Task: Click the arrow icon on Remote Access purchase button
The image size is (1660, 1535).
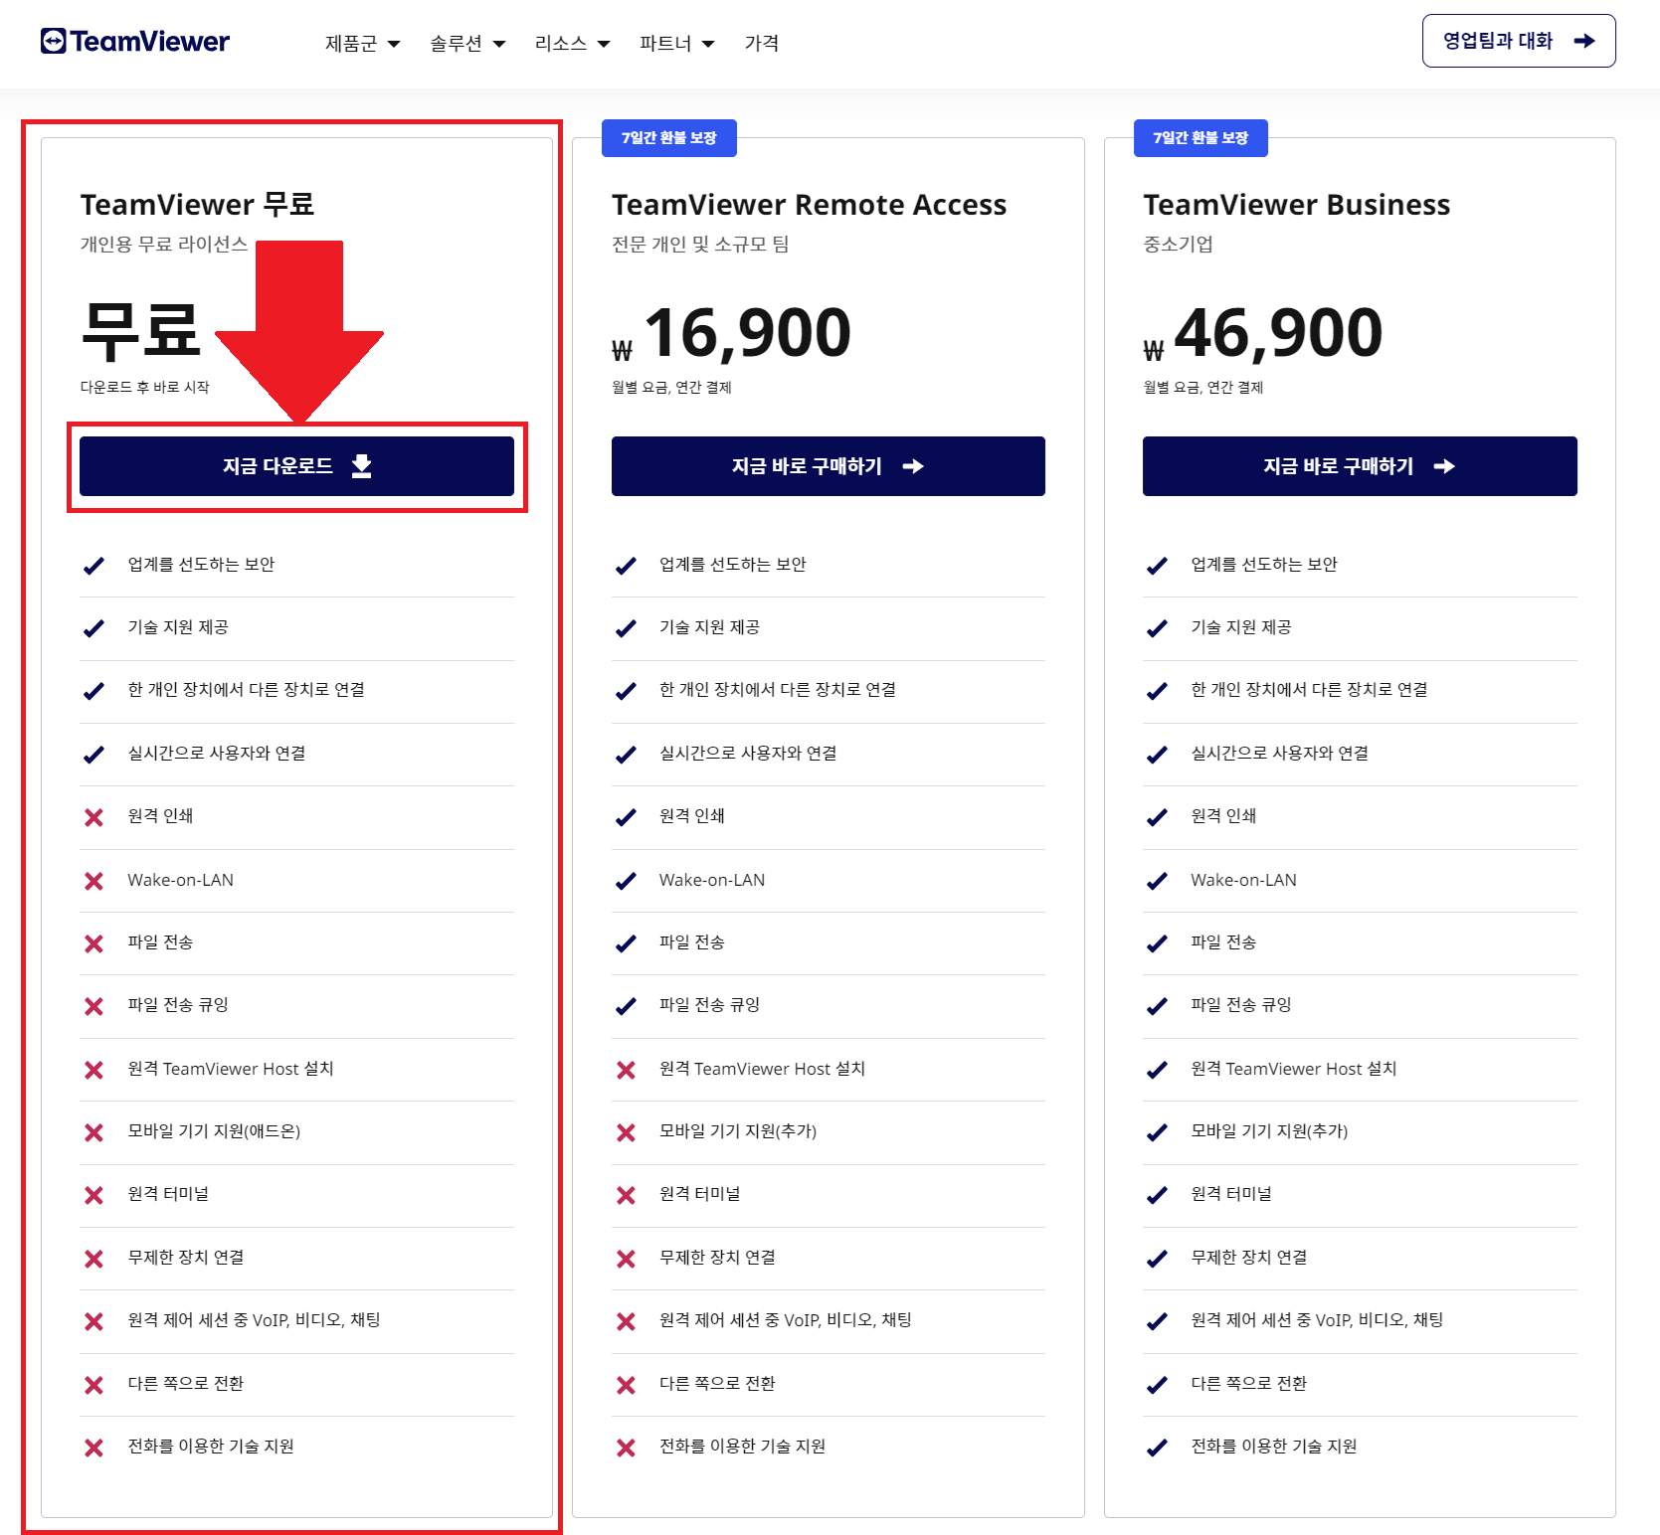Action: pyautogui.click(x=915, y=466)
